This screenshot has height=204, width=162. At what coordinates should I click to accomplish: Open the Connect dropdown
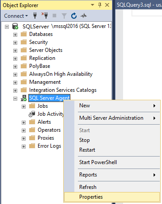[x=16, y=16]
